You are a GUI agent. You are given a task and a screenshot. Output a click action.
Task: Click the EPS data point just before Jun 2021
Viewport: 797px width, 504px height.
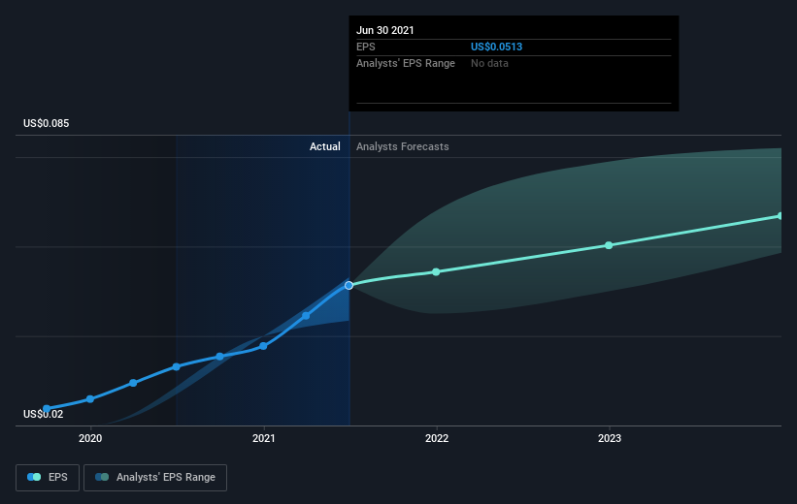point(306,316)
